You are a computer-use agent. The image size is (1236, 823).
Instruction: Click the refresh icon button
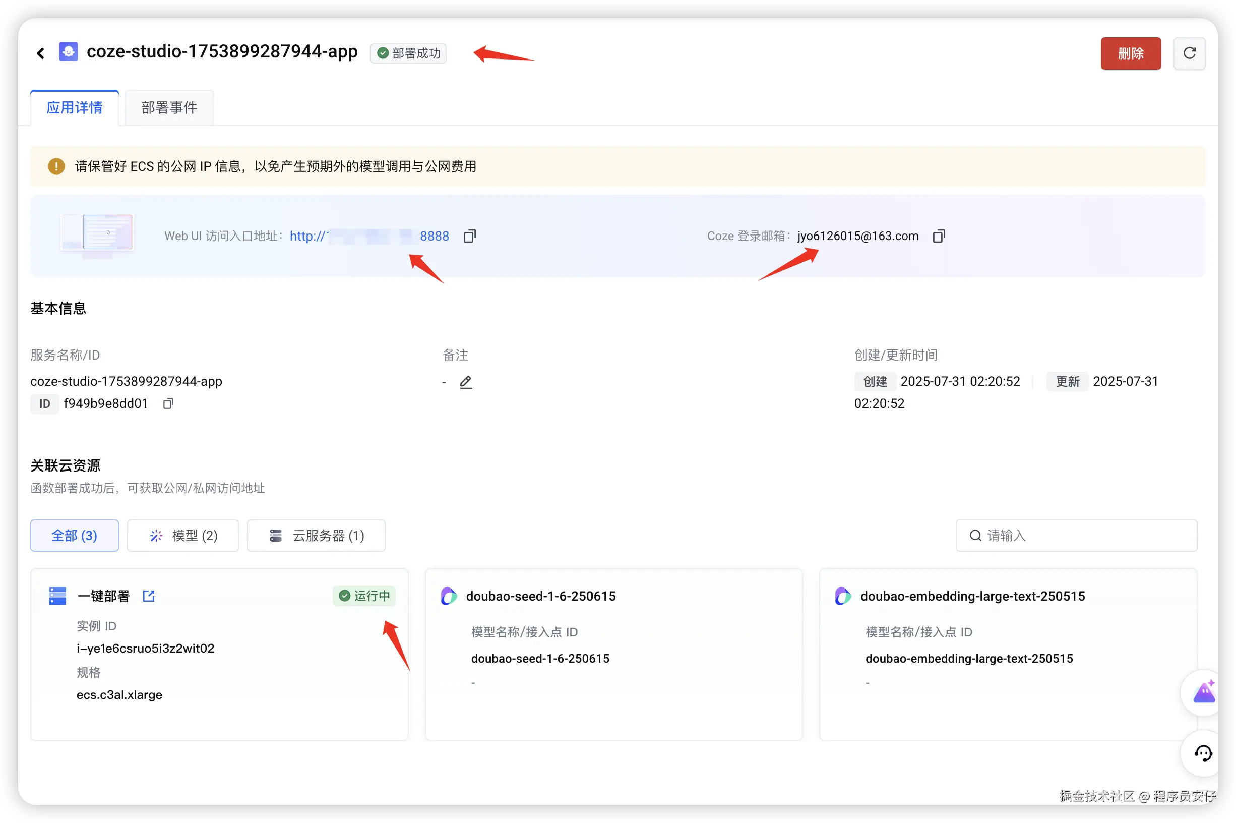pos(1189,53)
